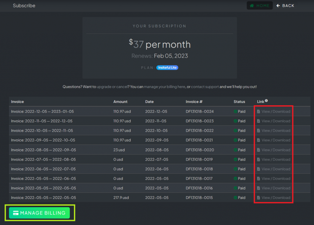The width and height of the screenshot is (314, 225).
Task: Click the Paid checkmark for invoice DF131018-0015
Action: click(235, 198)
